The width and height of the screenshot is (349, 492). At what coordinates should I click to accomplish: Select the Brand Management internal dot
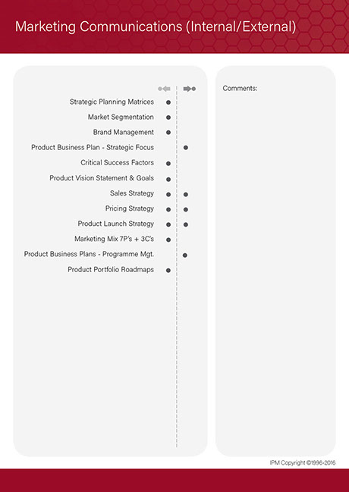point(168,133)
